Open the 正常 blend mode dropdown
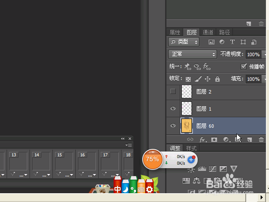Image resolution: width=269 pixels, height=202 pixels. [x=192, y=54]
